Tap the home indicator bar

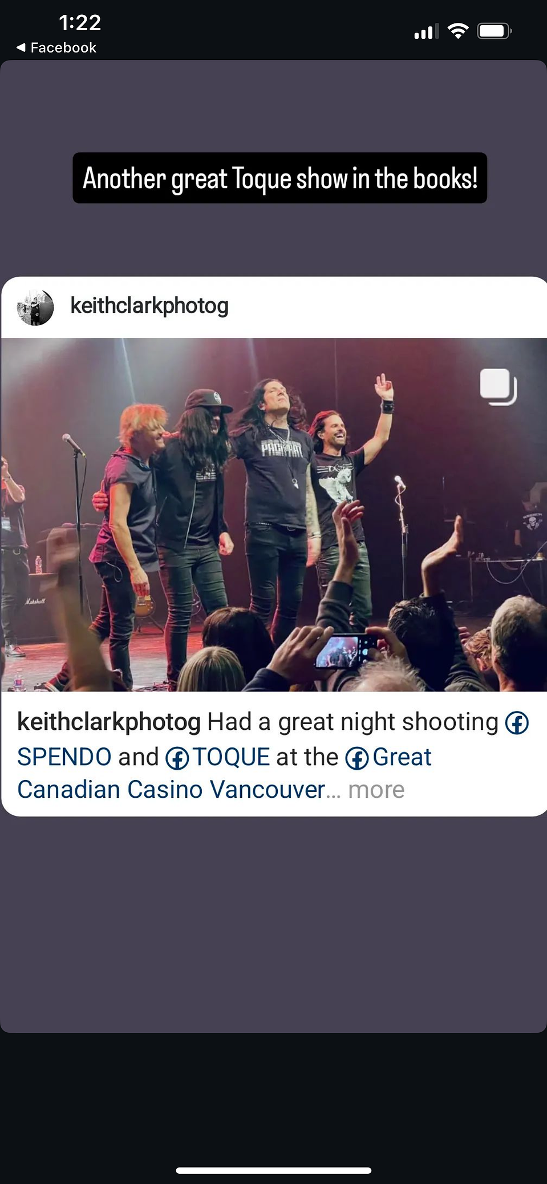pos(274,1170)
